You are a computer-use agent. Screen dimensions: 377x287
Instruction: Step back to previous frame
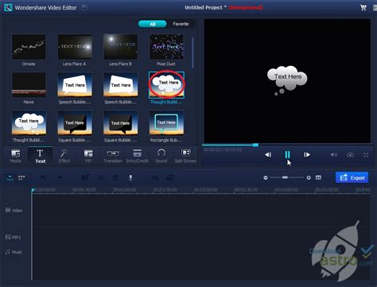(x=268, y=154)
